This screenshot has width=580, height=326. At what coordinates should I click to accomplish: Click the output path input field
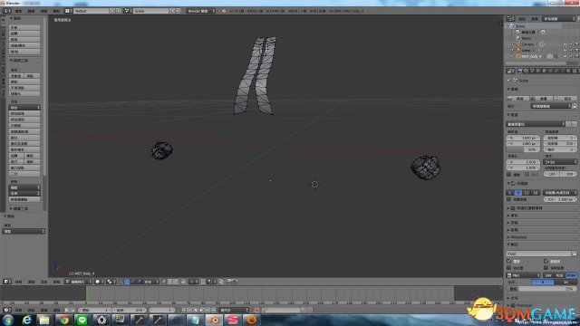click(538, 254)
